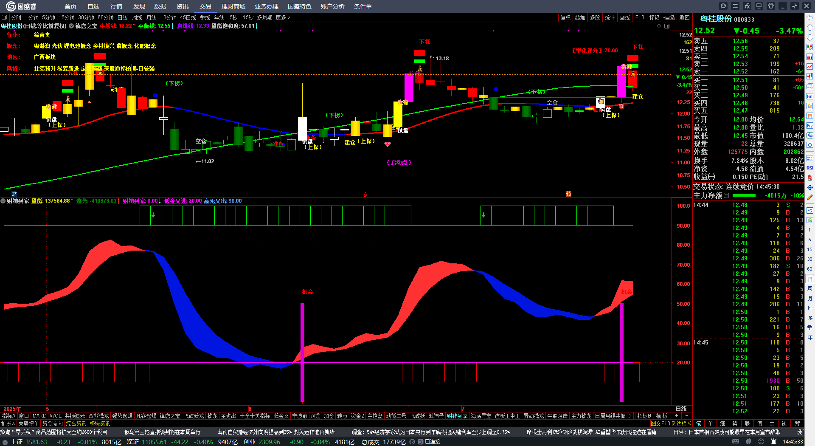Viewport: 815px width, 446px height.
Task: Select the 筹 chip distribution tab
Action: (x=797, y=423)
